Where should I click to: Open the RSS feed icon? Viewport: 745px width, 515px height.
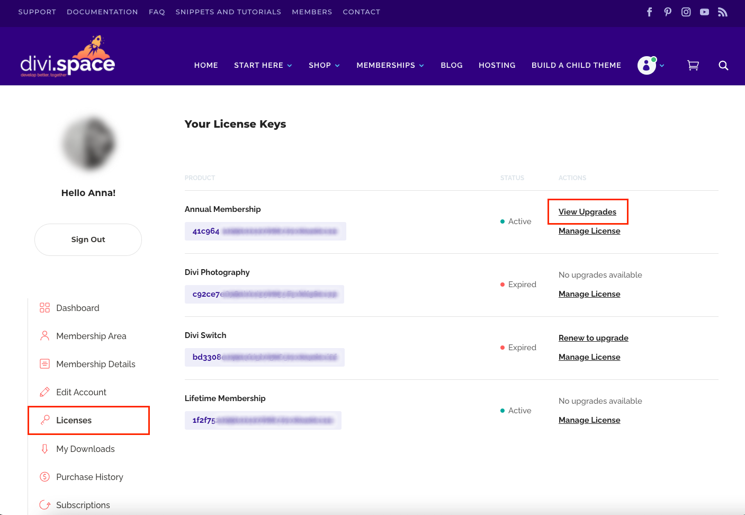[723, 12]
